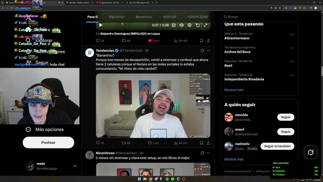Open the floating Grok button
The width and height of the screenshot is (323, 182).
pyautogui.click(x=311, y=152)
